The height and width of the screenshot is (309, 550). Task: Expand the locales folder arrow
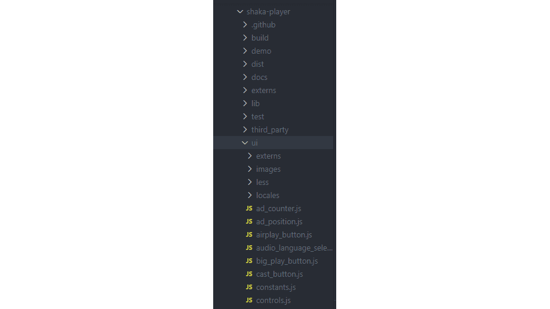pyautogui.click(x=250, y=195)
